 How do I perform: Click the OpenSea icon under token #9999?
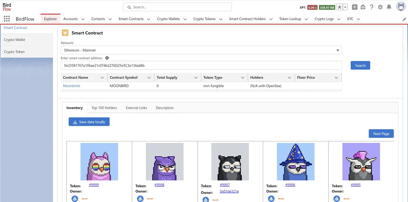(x=75, y=199)
